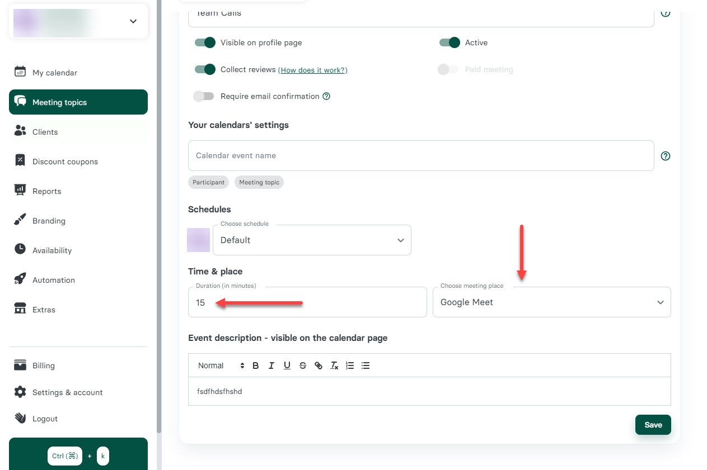Open the 'How does it work?' link

click(x=312, y=70)
